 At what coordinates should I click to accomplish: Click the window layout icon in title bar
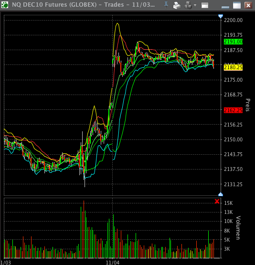click(205, 5)
